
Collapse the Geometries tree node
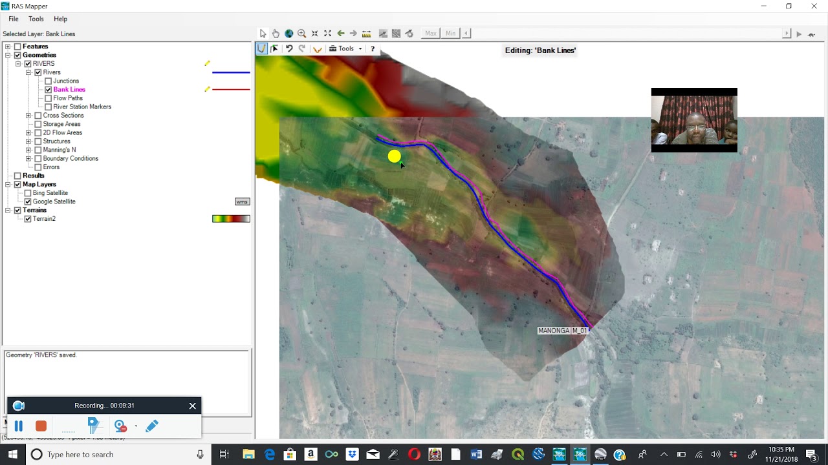coord(8,55)
